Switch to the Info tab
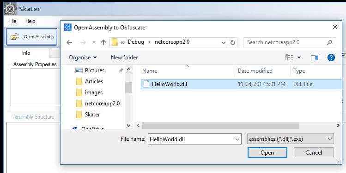 26,53
